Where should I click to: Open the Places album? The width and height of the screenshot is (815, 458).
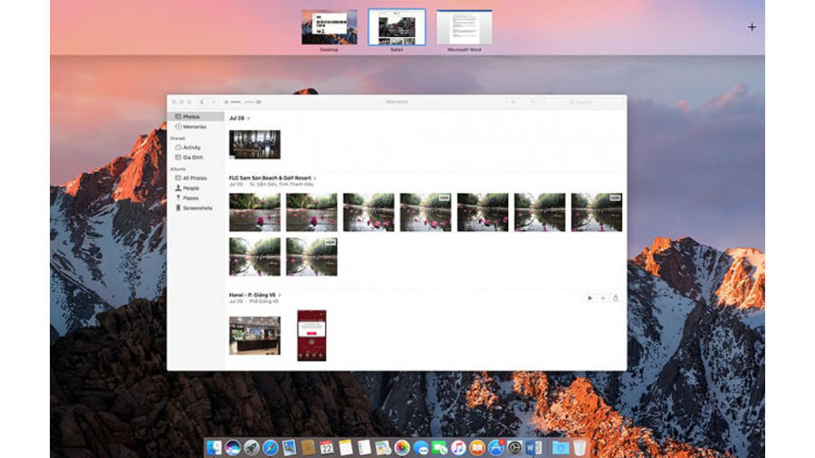[x=190, y=197]
